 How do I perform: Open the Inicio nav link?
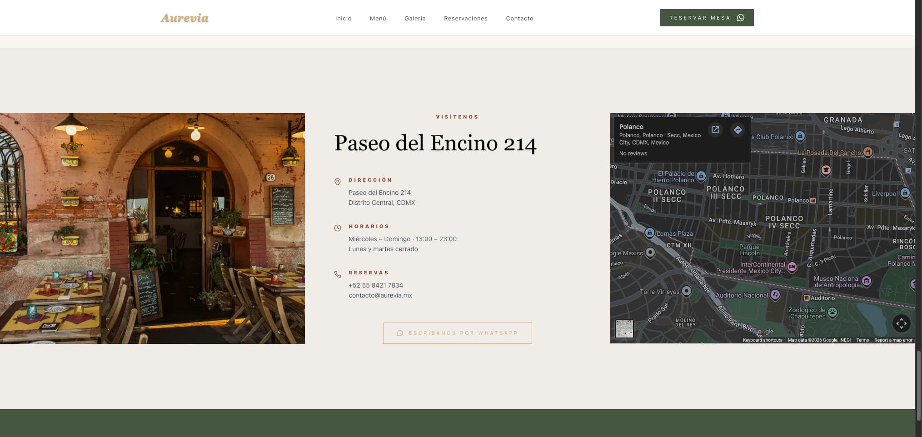343,19
